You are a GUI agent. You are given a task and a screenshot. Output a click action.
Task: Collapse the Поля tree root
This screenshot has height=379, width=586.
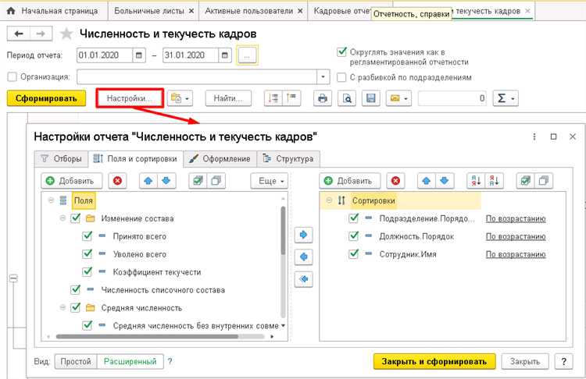[x=52, y=200]
